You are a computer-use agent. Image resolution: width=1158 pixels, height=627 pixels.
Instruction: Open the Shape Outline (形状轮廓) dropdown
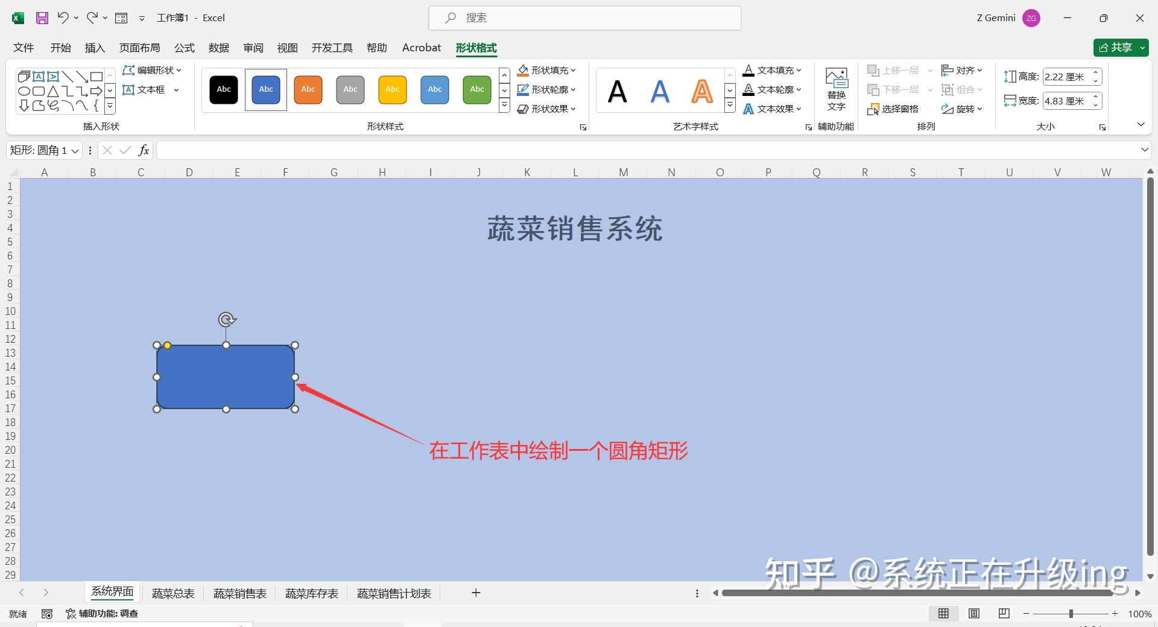(x=546, y=89)
